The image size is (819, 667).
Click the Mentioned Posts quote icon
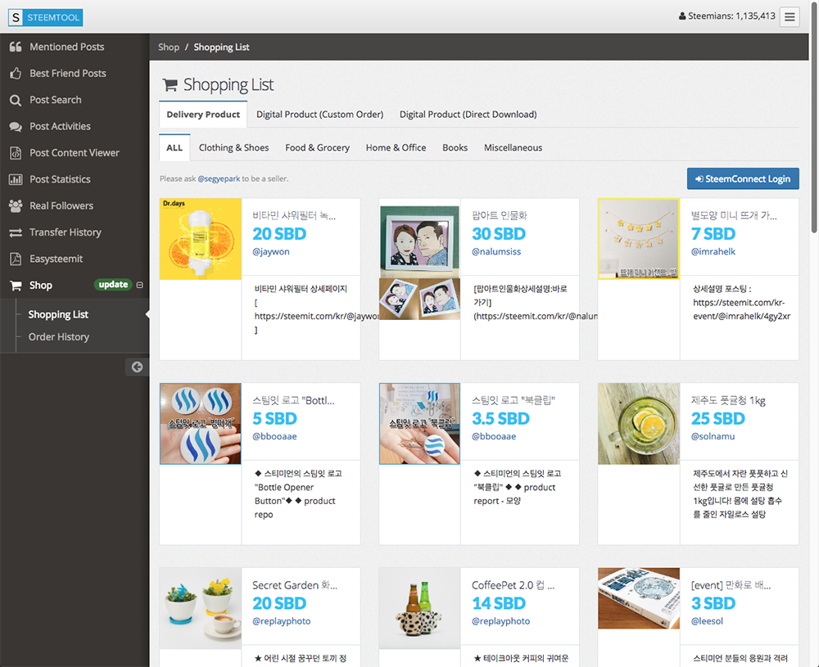pyautogui.click(x=16, y=47)
